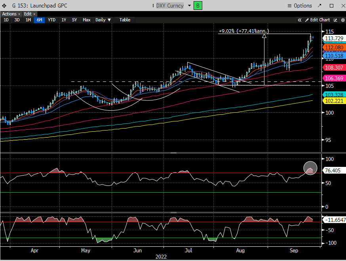Open the Actions dropdown menu
Image resolution: width=346 pixels, height=261 pixels.
click(11, 14)
